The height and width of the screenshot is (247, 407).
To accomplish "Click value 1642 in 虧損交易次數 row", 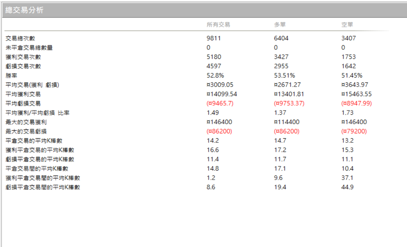I will click(x=348, y=66).
